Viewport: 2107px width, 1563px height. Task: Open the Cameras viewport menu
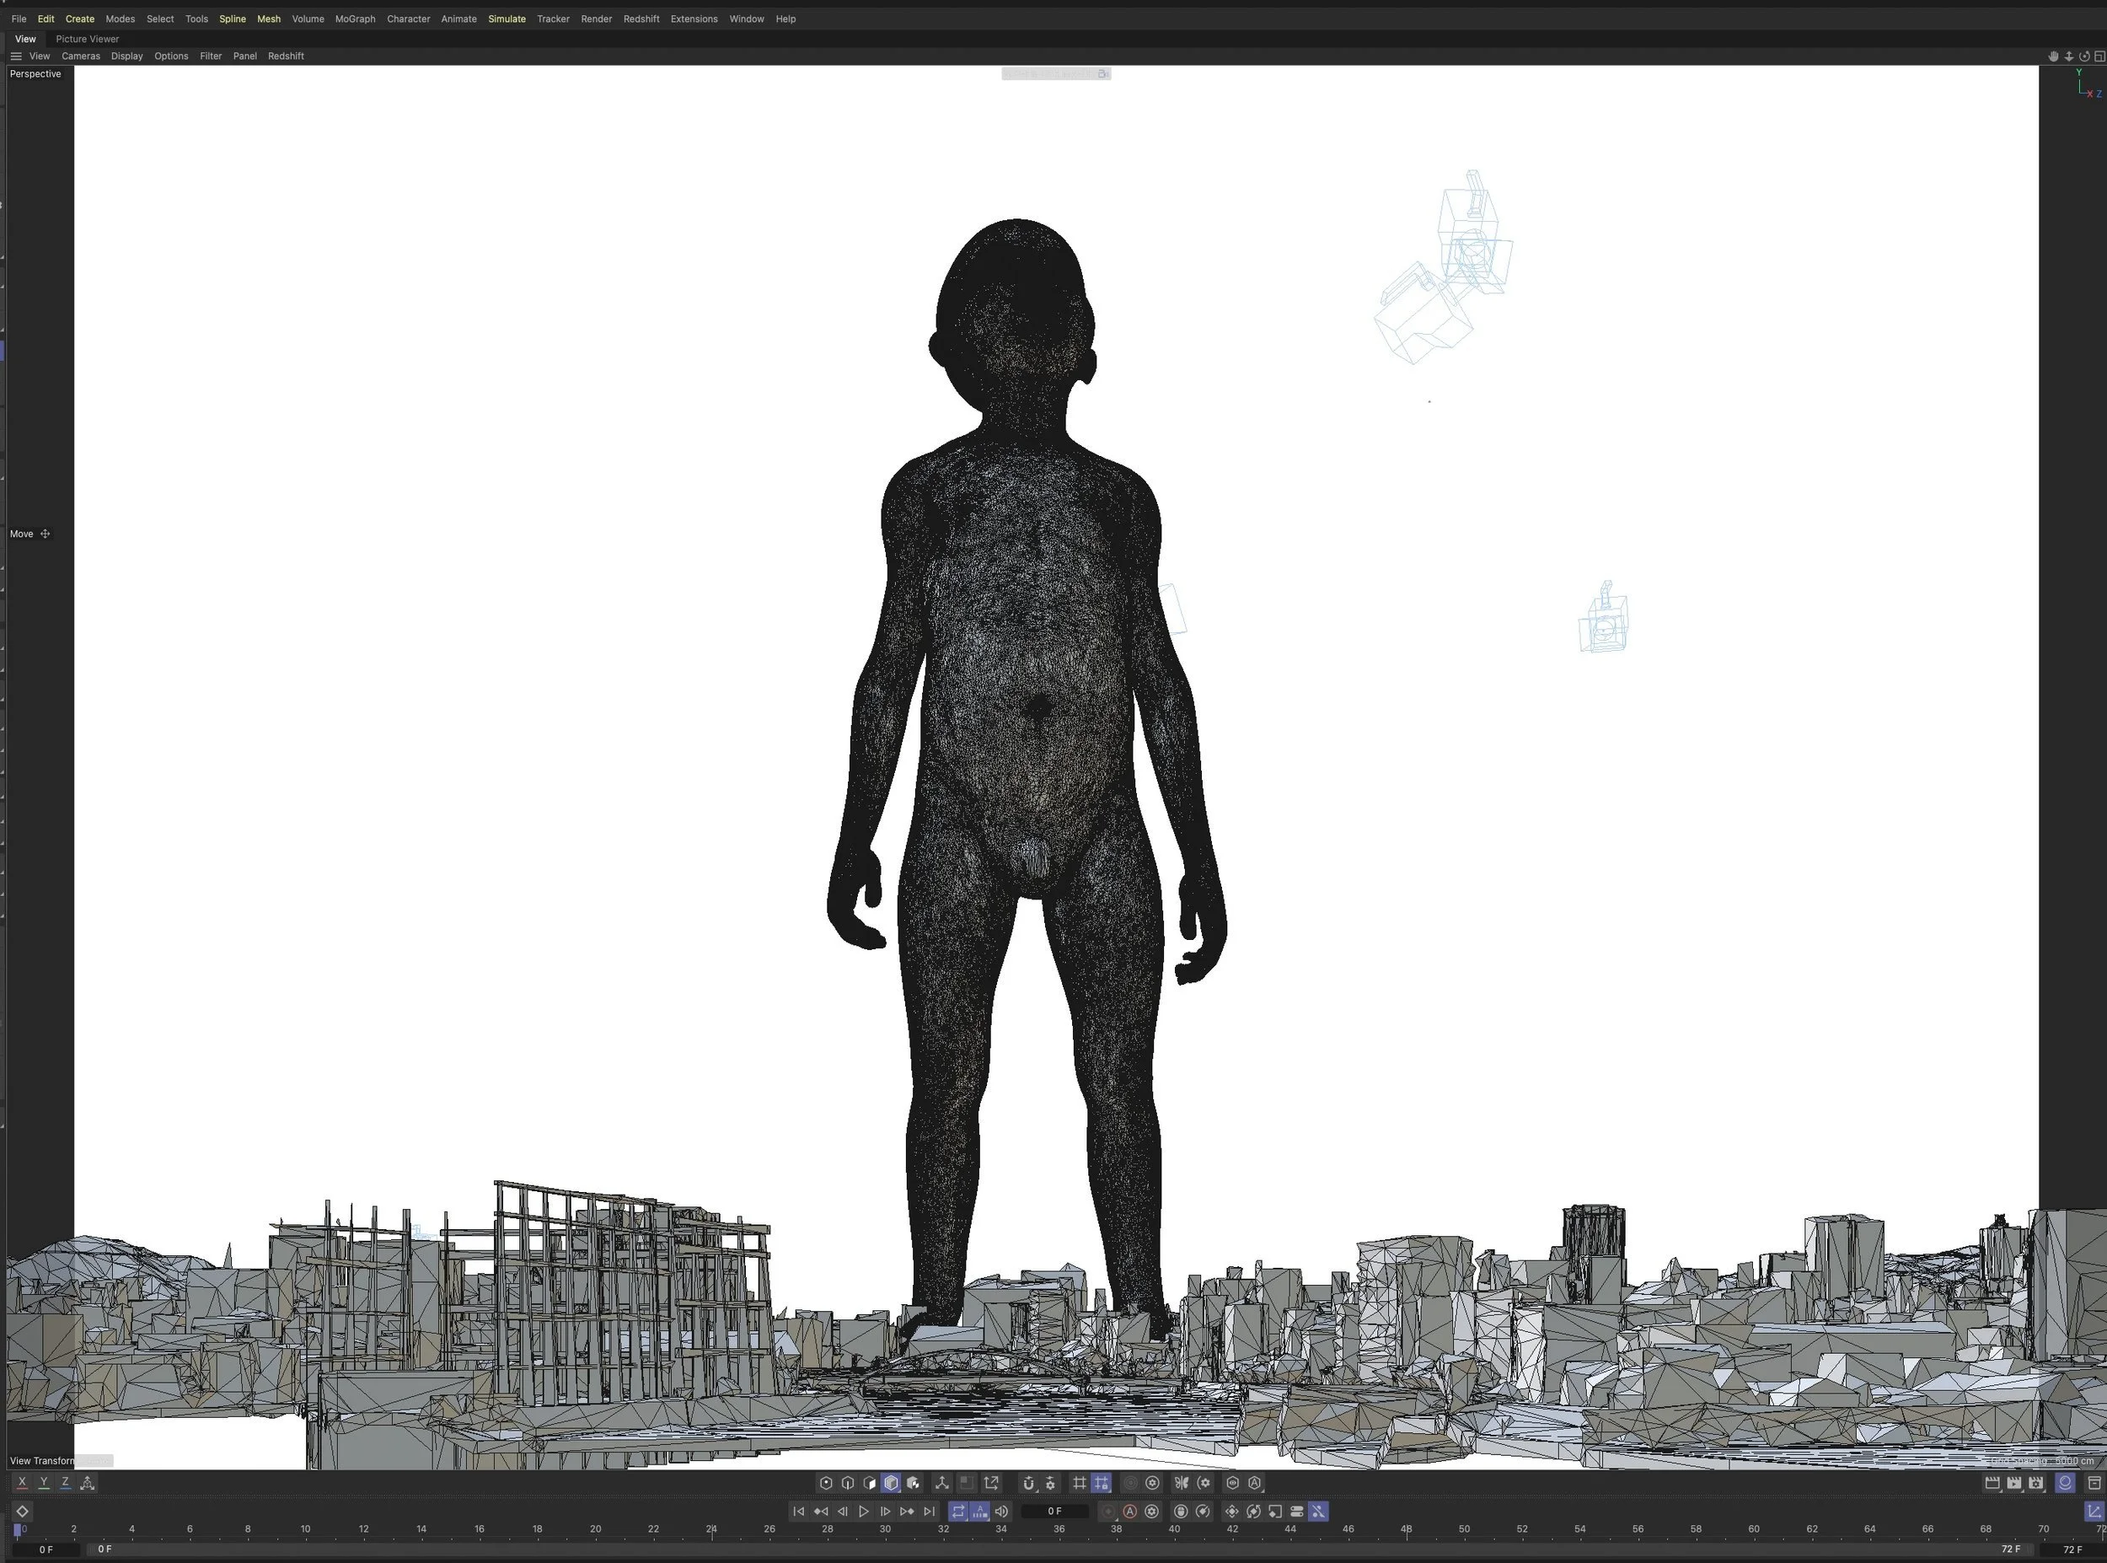tap(80, 56)
